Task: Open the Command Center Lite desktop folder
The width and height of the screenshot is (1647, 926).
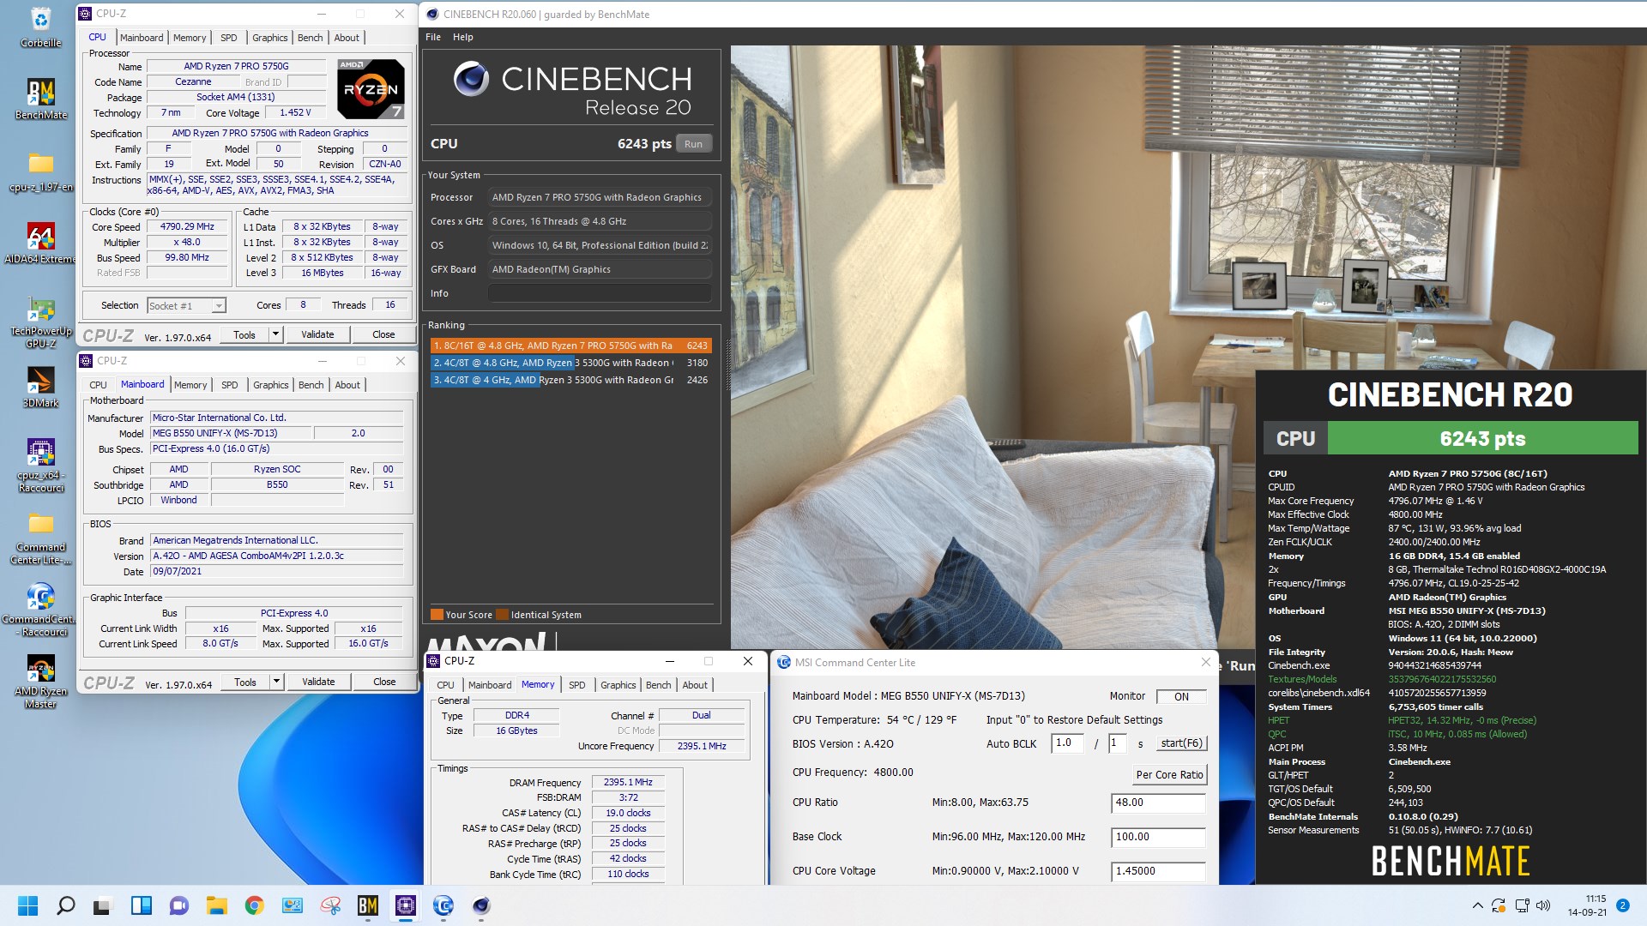Action: point(40,538)
